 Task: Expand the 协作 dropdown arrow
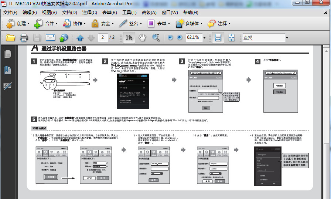85,24
